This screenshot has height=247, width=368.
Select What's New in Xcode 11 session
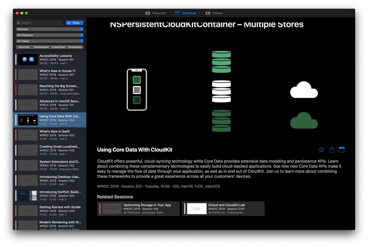(x=50, y=74)
